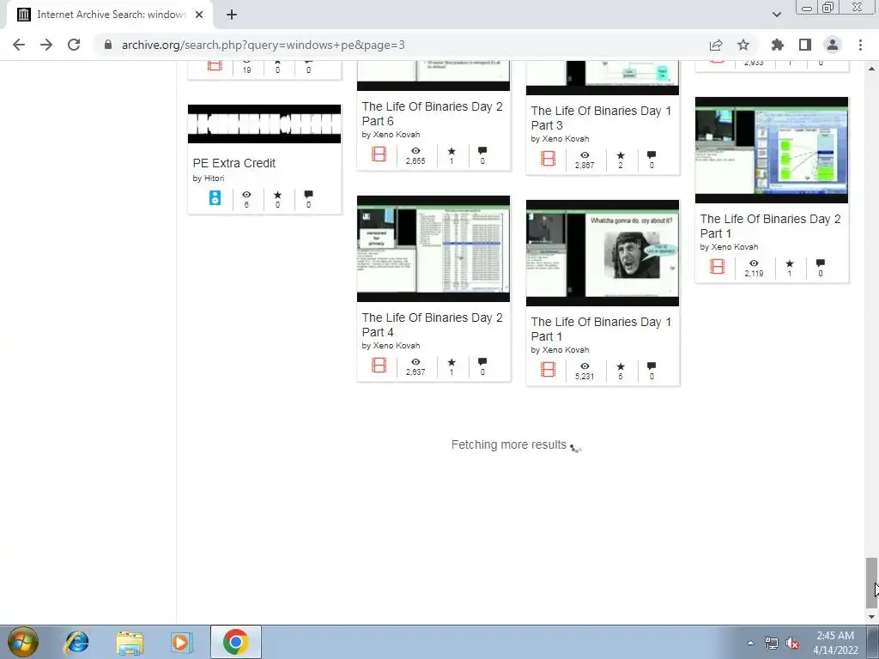Open the Chrome three-dot menu
Image resolution: width=879 pixels, height=659 pixels.
[x=860, y=45]
